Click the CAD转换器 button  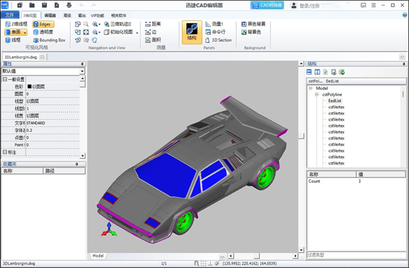[x=267, y=5]
